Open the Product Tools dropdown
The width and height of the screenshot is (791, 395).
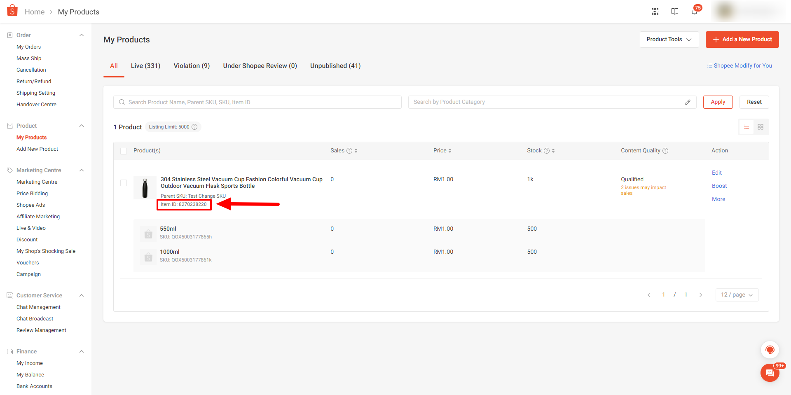[669, 40]
